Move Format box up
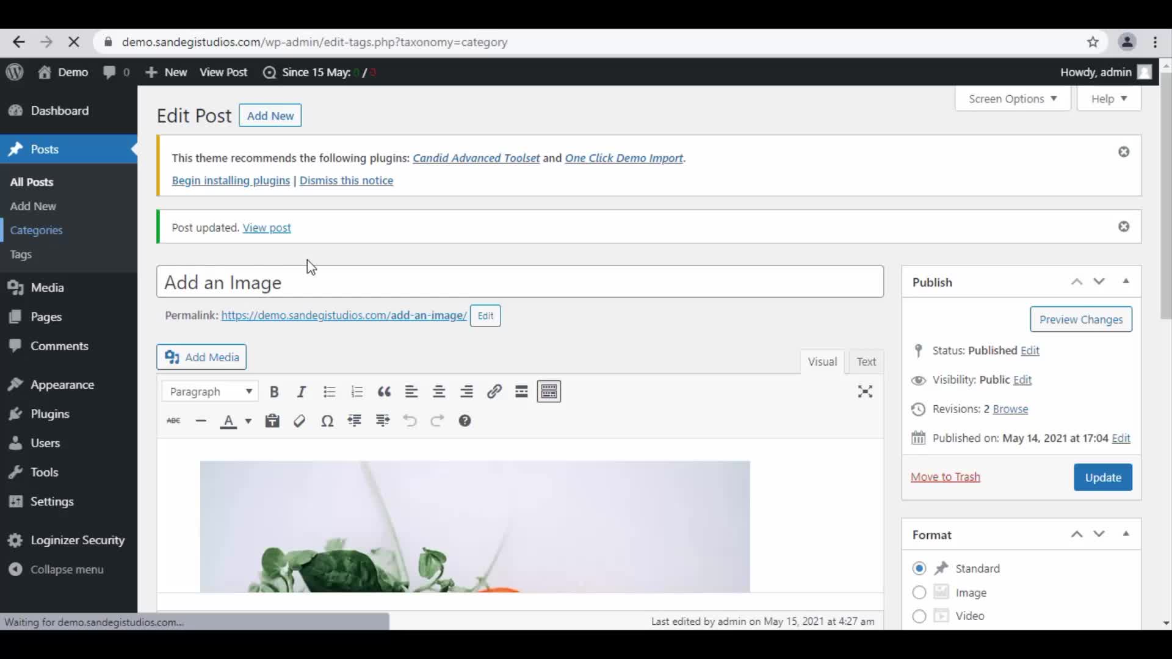The image size is (1172, 659). click(1077, 535)
